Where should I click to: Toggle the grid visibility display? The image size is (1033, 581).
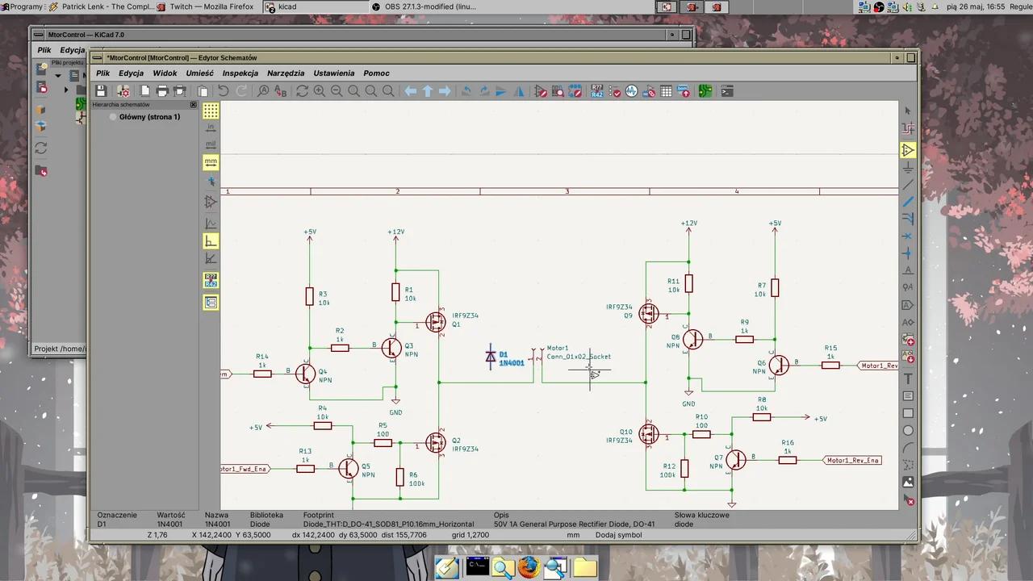[211, 112]
